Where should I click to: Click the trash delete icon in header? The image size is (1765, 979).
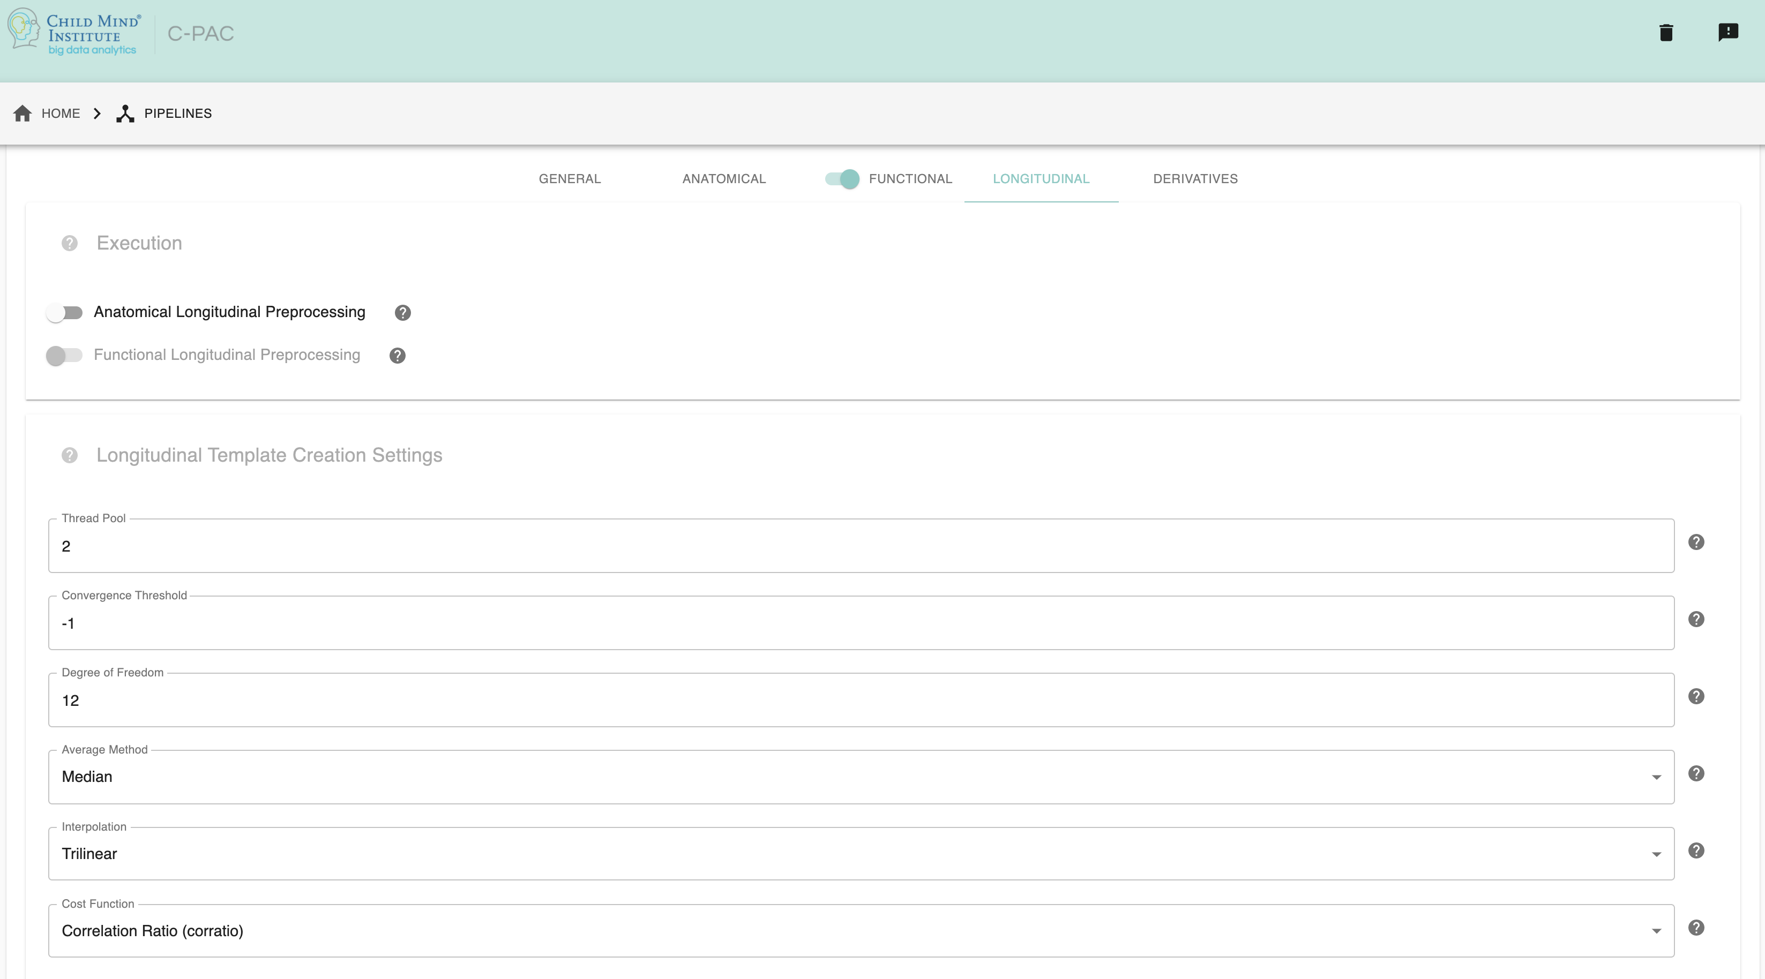pyautogui.click(x=1666, y=33)
